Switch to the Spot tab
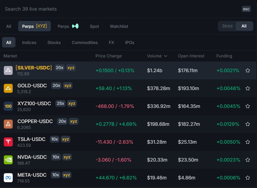This screenshot has height=188, width=257. coord(94,26)
